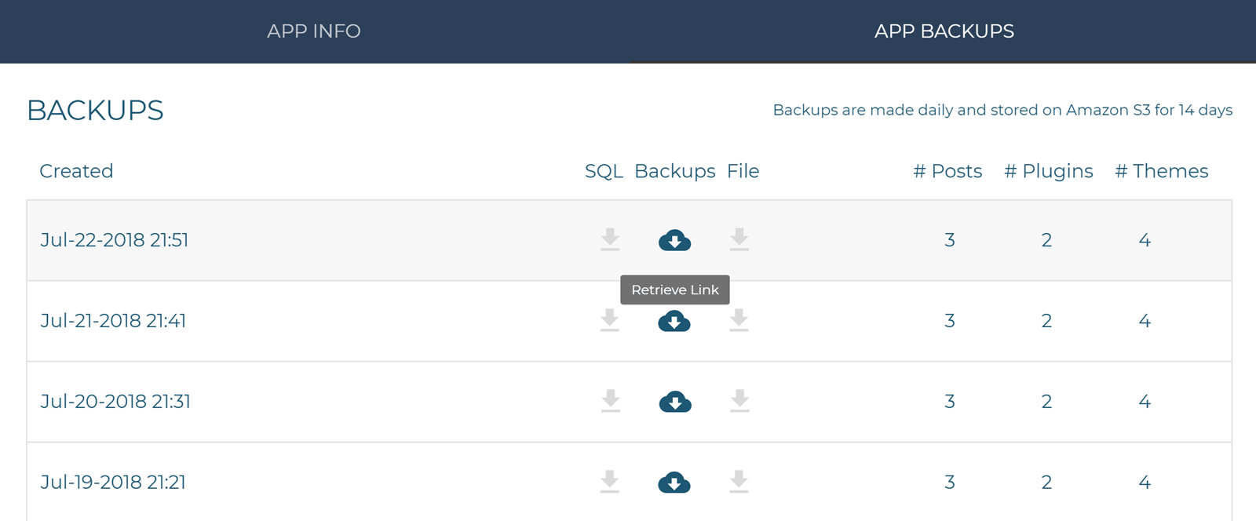Retrieve the Backups link for Jul-20-2018

tap(675, 402)
